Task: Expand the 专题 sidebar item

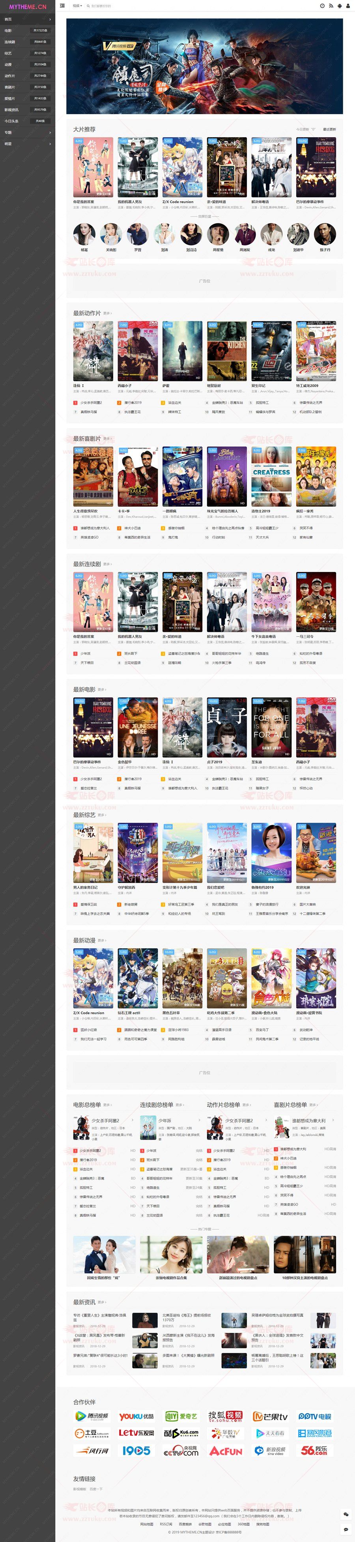Action: tap(28, 132)
